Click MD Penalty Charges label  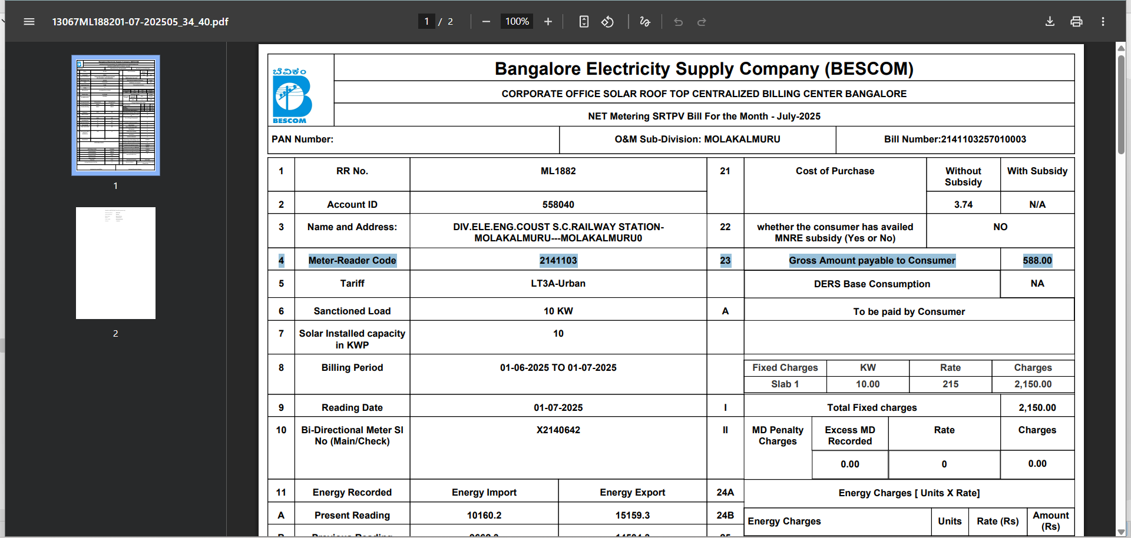[x=778, y=436]
